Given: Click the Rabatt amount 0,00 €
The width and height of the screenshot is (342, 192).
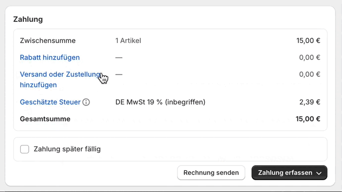Looking at the screenshot, I should tap(309, 57).
